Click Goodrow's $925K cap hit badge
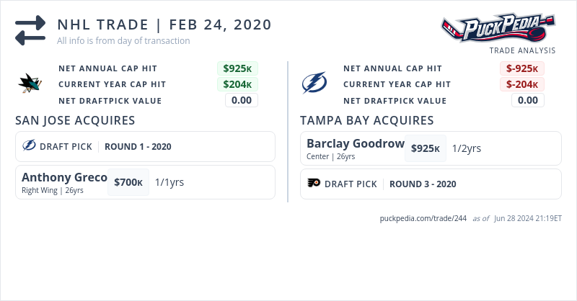Image resolution: width=577 pixels, height=301 pixels. [x=425, y=148]
